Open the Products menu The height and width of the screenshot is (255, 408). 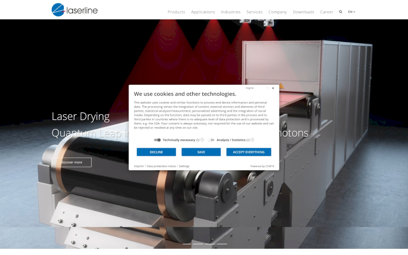pos(176,12)
